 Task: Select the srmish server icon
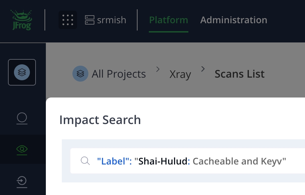tap(90, 20)
